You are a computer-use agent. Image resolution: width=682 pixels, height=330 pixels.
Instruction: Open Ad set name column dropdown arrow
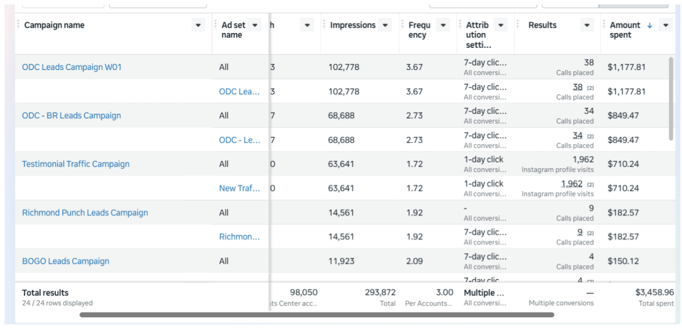[x=255, y=25]
